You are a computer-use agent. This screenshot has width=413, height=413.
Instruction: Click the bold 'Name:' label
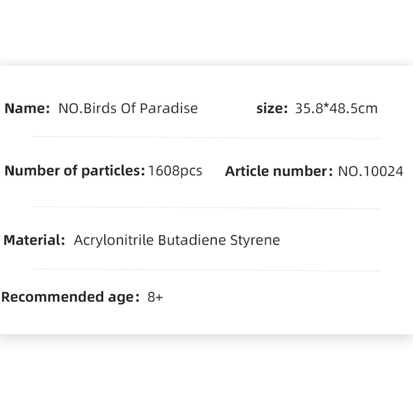click(x=27, y=108)
